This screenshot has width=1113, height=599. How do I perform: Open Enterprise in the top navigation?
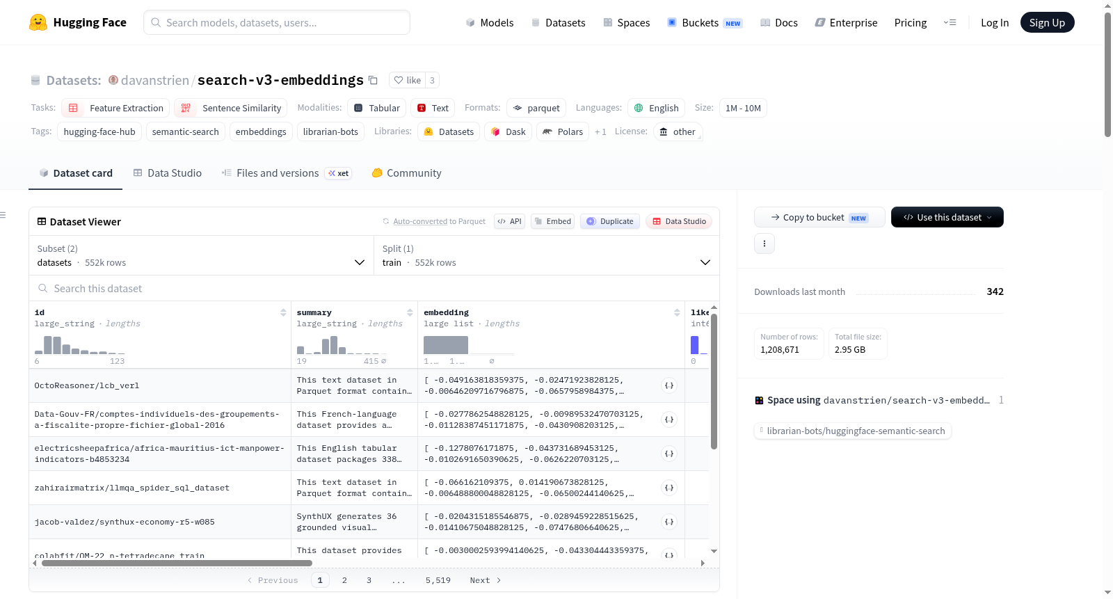847,22
